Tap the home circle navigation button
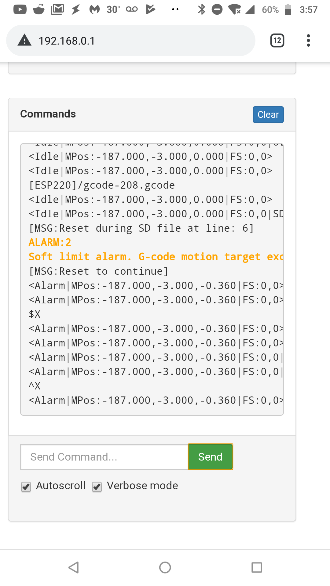This screenshot has height=586, width=330. pyautogui.click(x=165, y=568)
